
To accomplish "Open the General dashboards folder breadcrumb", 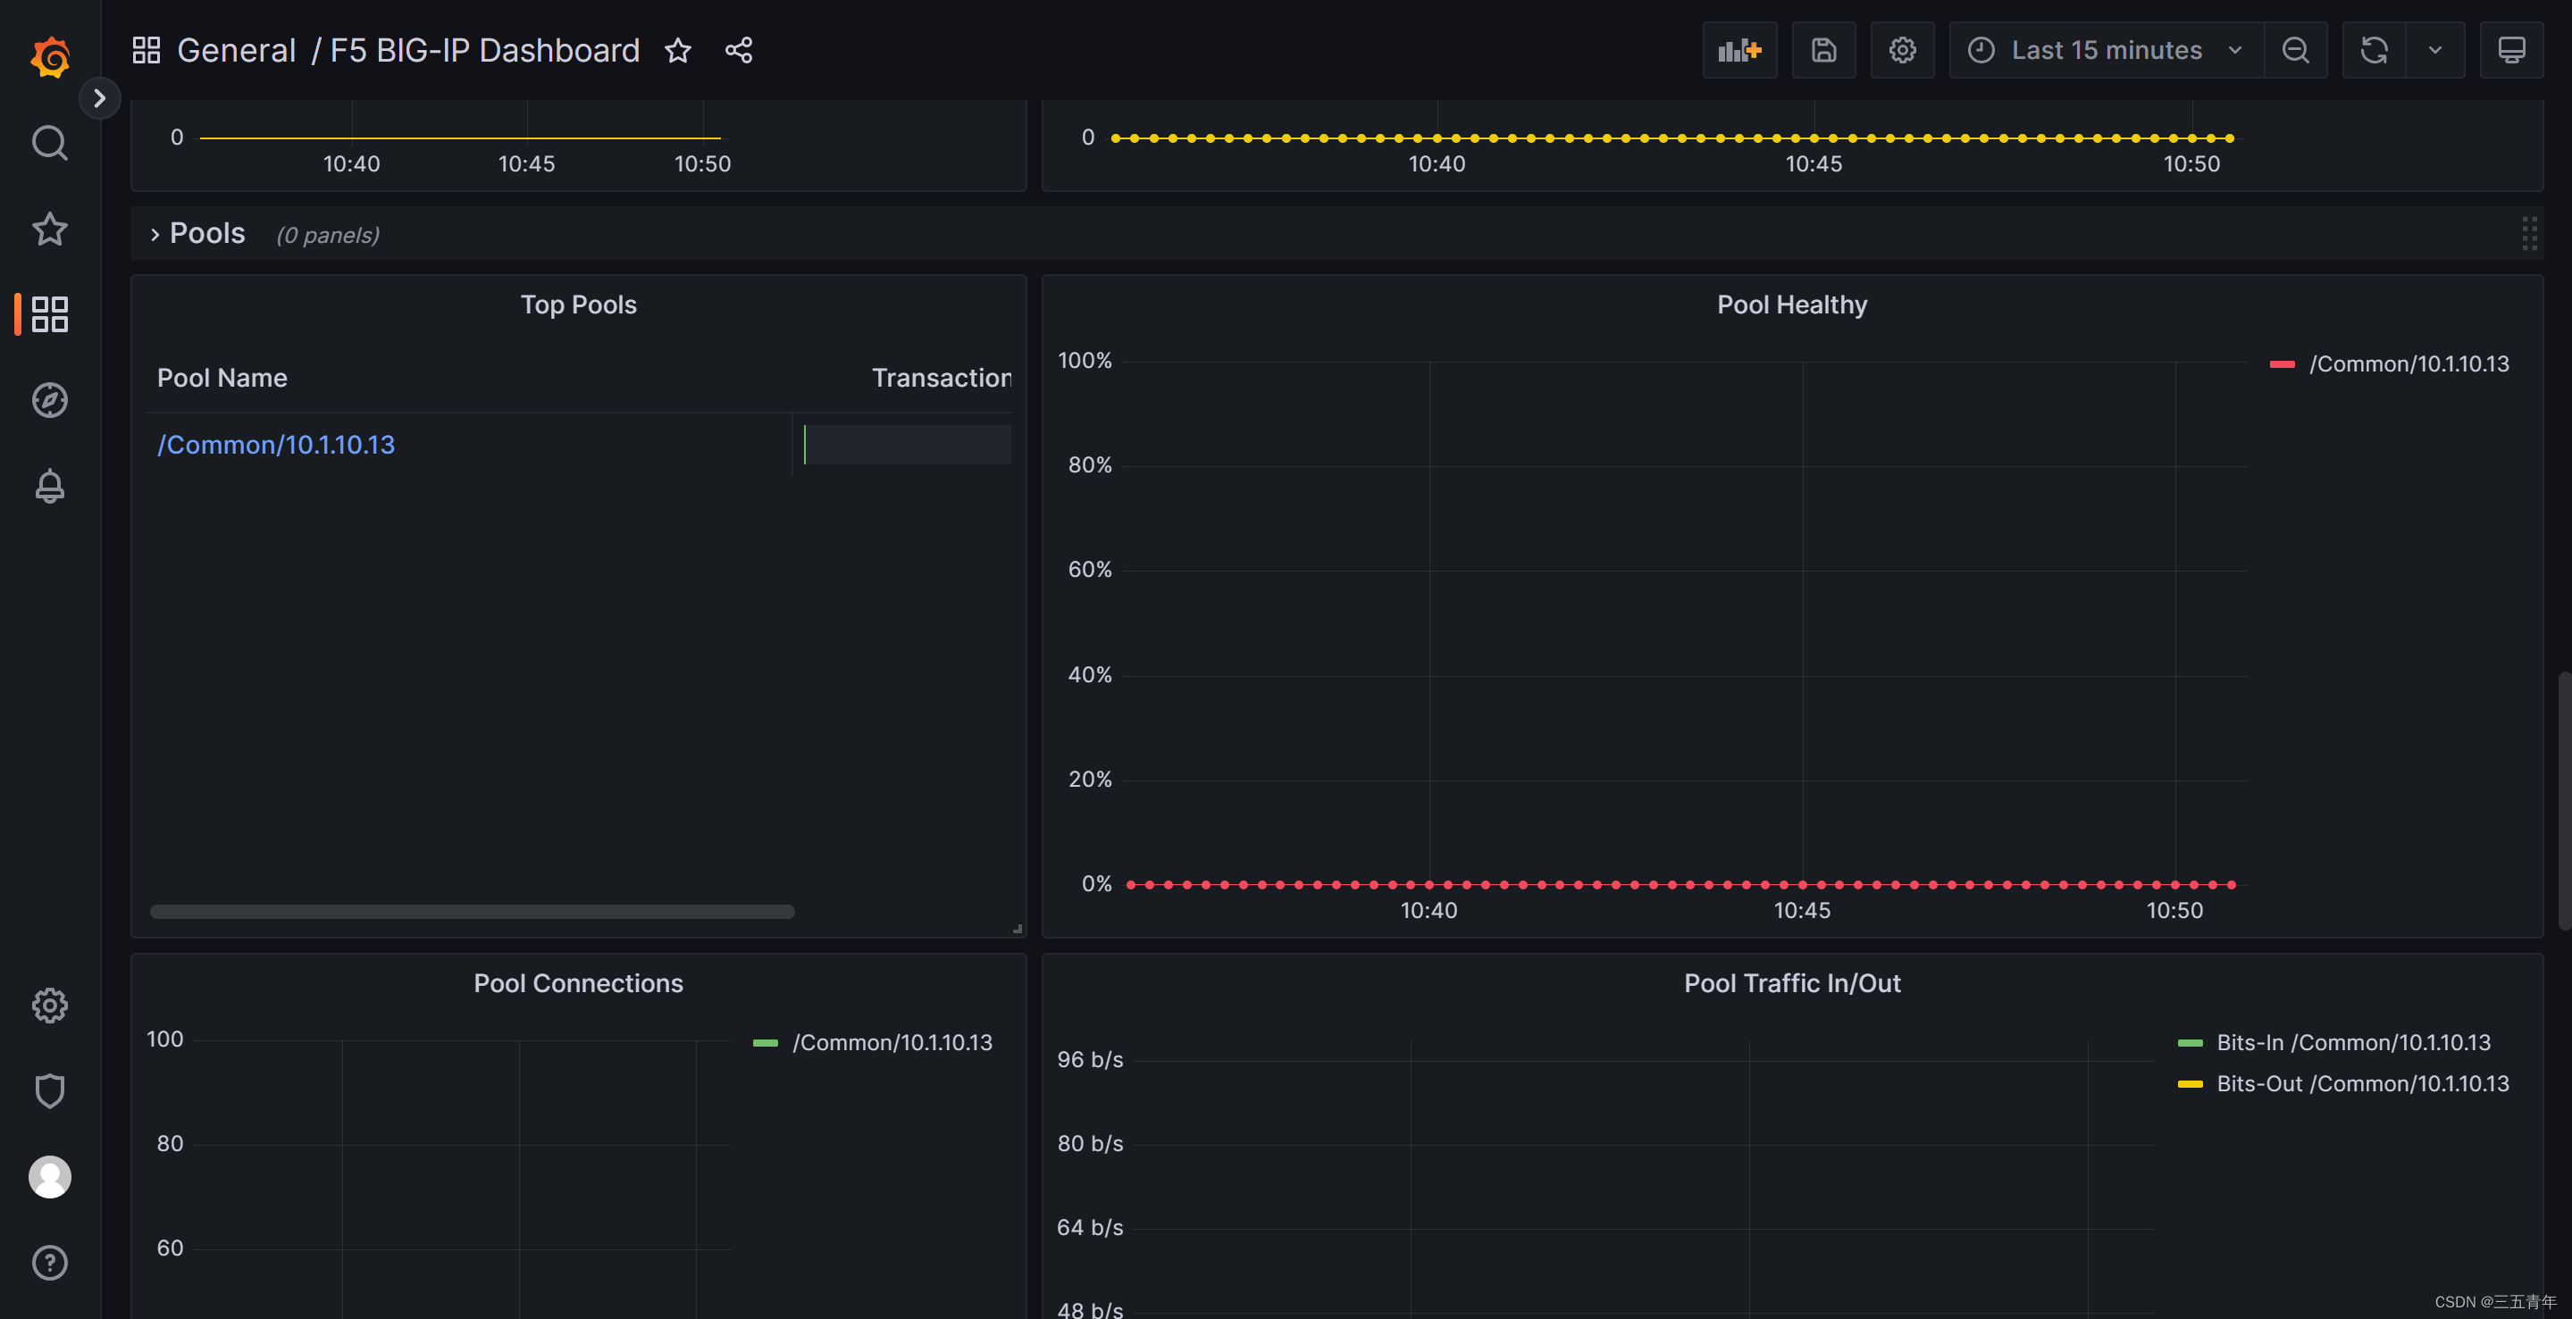I will pos(236,50).
